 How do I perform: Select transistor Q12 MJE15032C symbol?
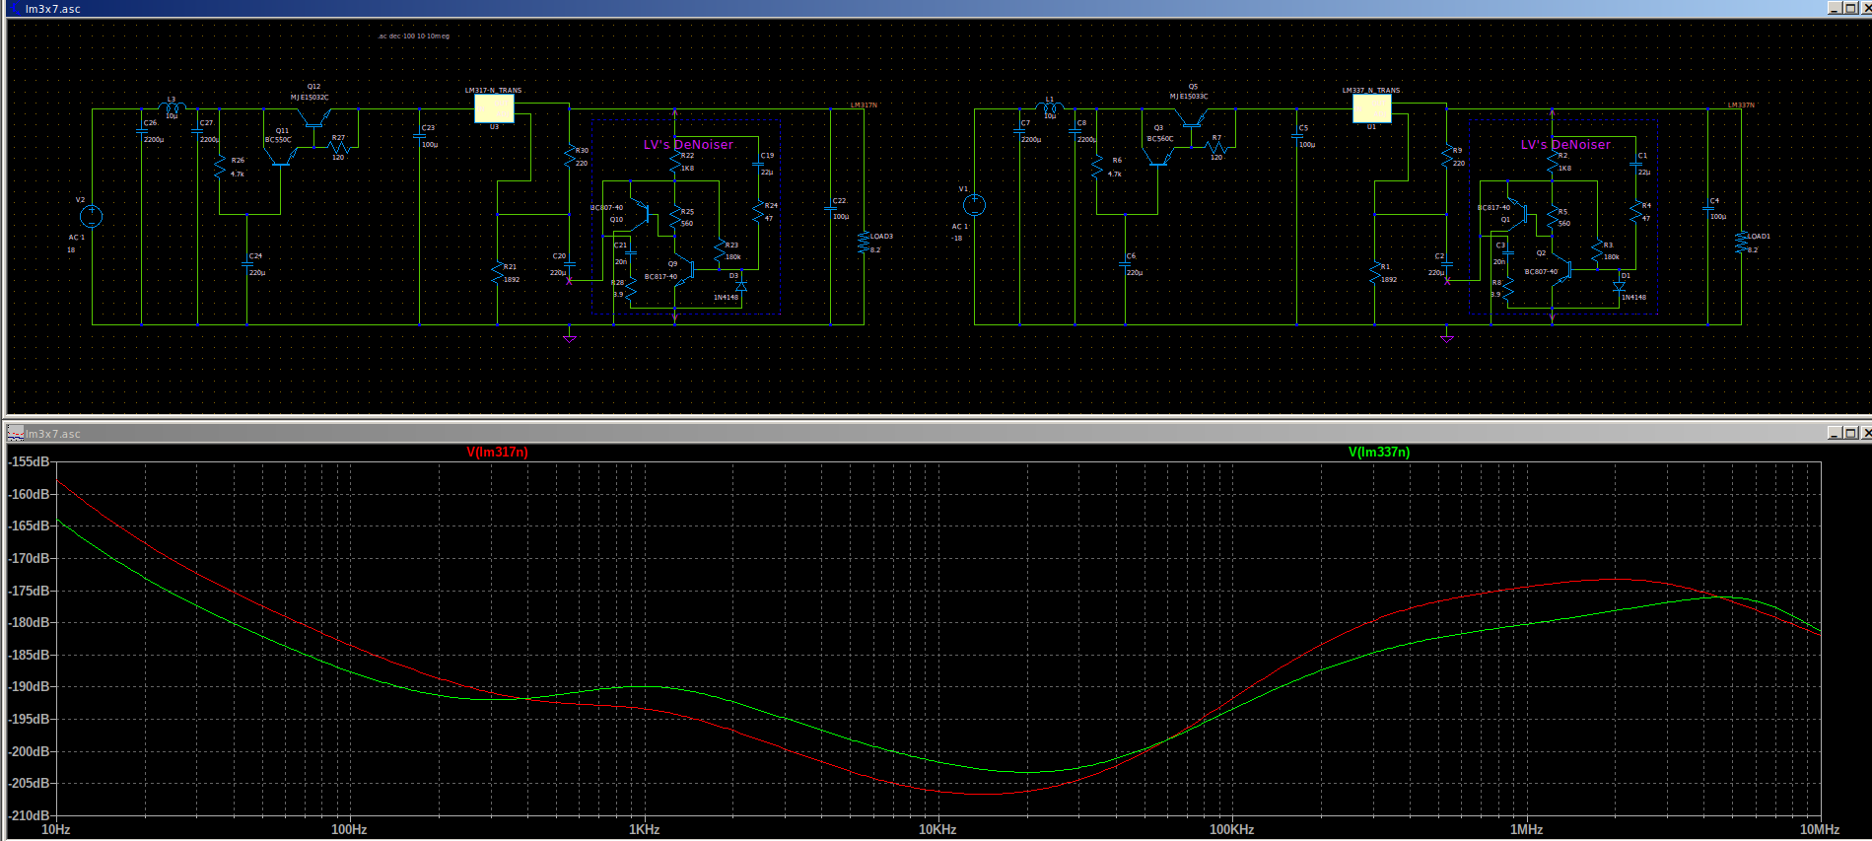pos(315,118)
